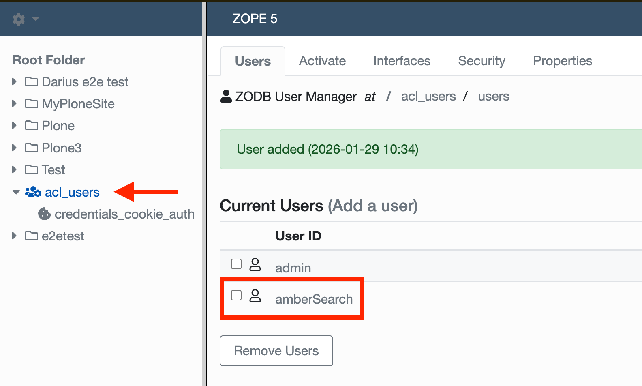Expand the Darius e2e test folder
642x386 pixels.
(15, 81)
